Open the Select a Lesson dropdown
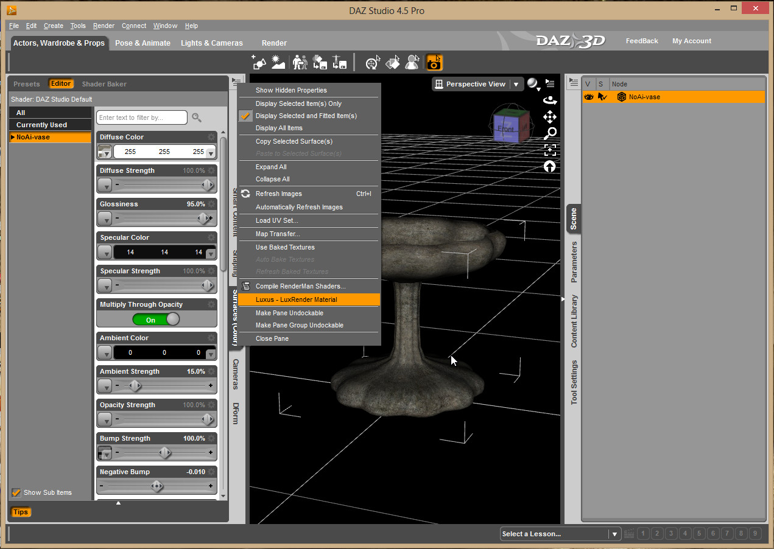 pos(613,534)
